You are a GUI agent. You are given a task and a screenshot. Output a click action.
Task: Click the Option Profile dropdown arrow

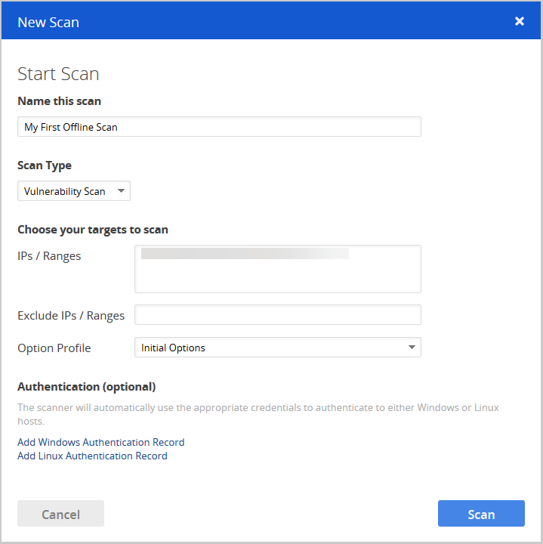tap(412, 348)
